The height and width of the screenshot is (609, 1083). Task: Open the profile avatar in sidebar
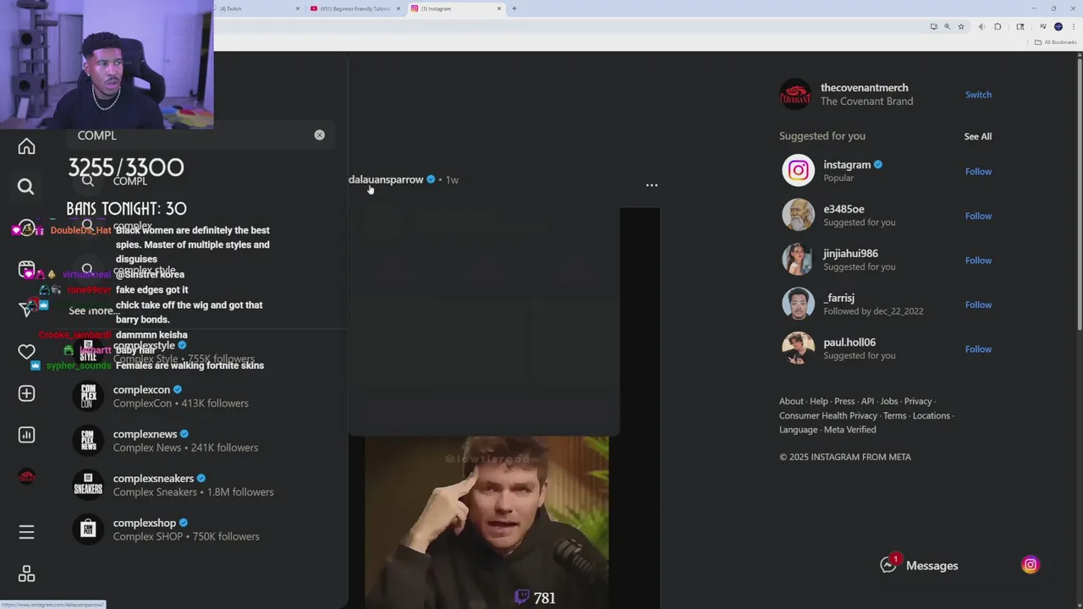click(x=26, y=477)
